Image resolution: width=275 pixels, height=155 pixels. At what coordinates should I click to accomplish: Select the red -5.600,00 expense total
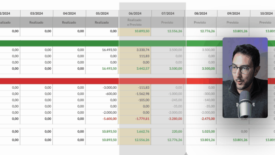(x=110, y=119)
